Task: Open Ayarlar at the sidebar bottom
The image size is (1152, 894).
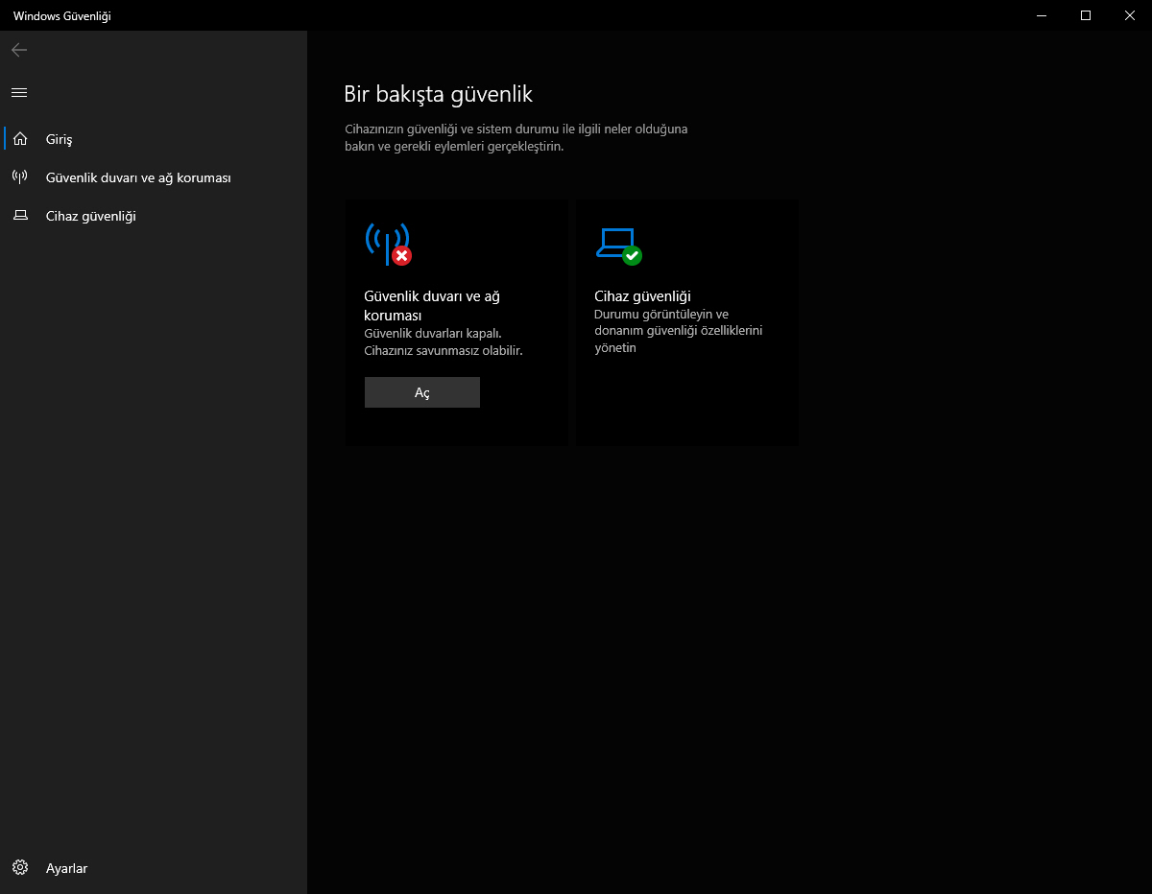Action: point(154,868)
